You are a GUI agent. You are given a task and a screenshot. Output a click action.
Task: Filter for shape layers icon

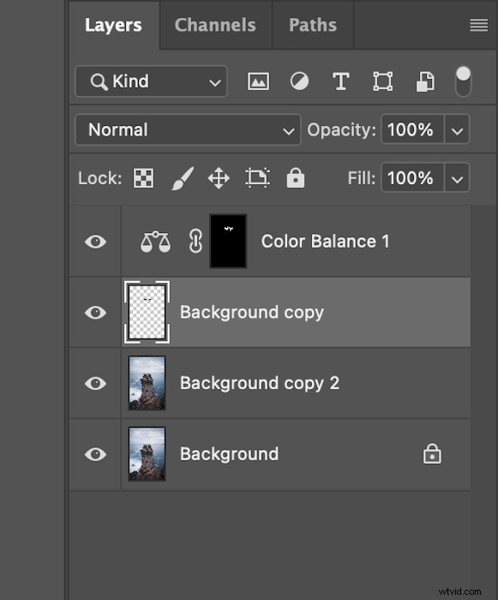click(383, 81)
